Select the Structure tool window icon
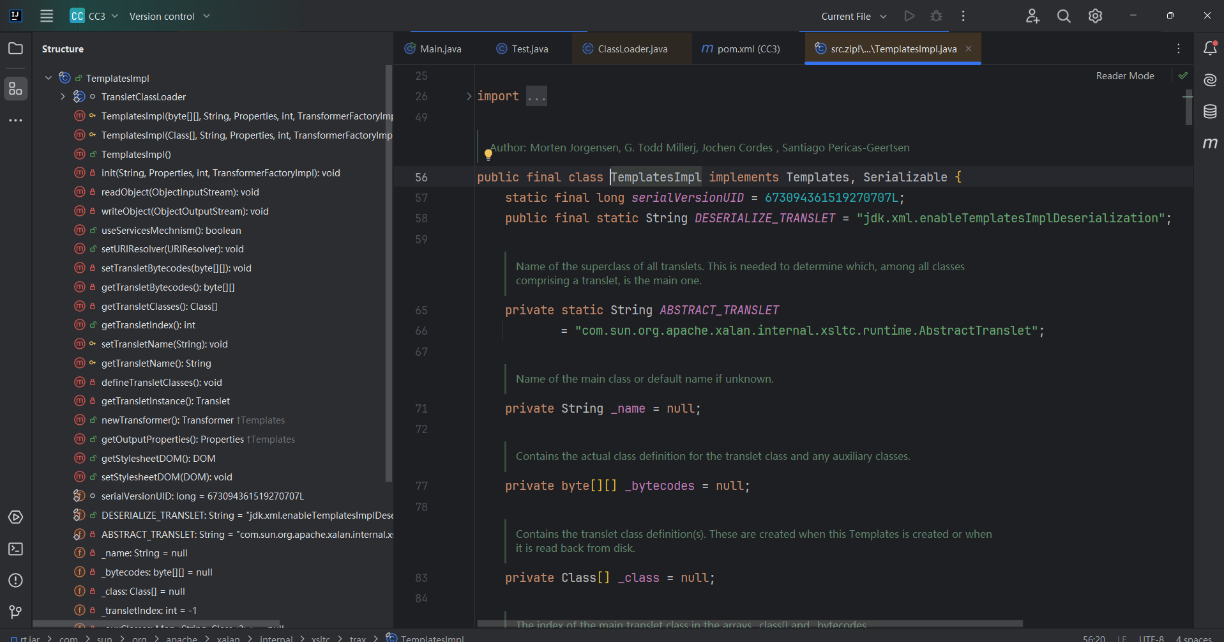Image resolution: width=1224 pixels, height=642 pixels. [16, 89]
